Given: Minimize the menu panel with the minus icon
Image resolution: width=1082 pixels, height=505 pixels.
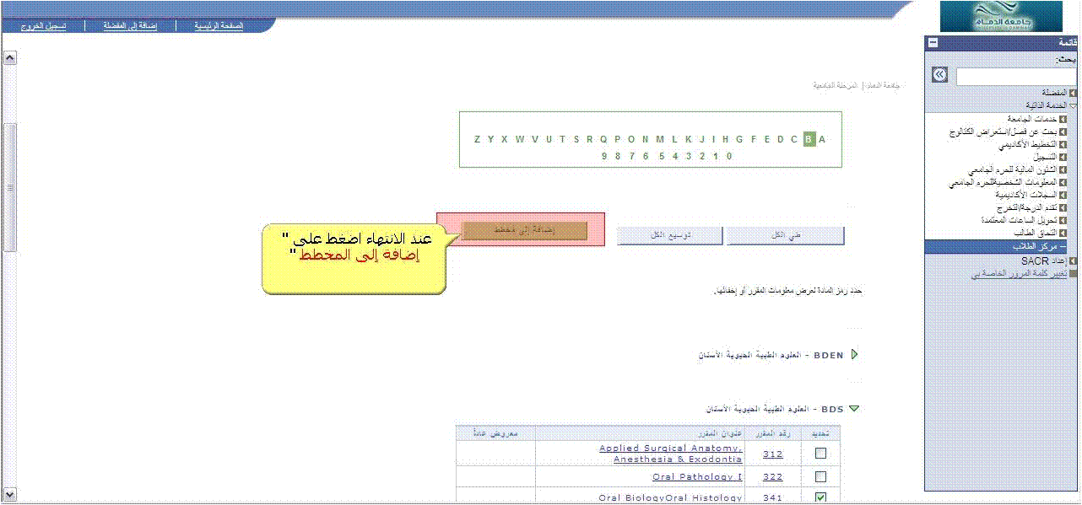Looking at the screenshot, I should point(933,42).
